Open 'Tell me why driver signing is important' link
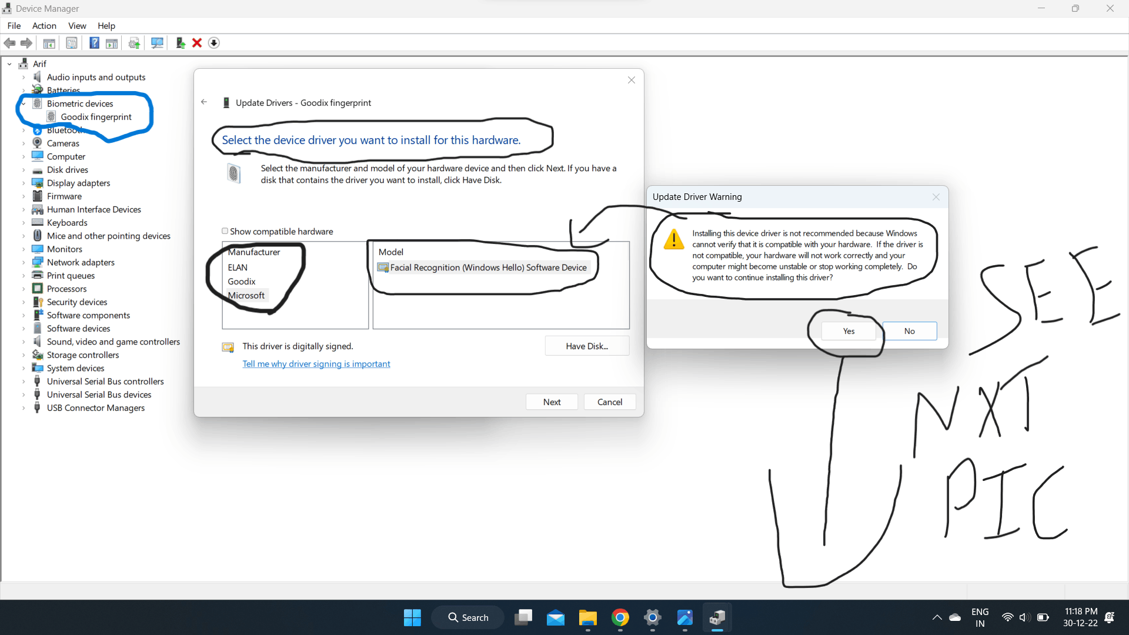Image resolution: width=1129 pixels, height=635 pixels. (316, 364)
